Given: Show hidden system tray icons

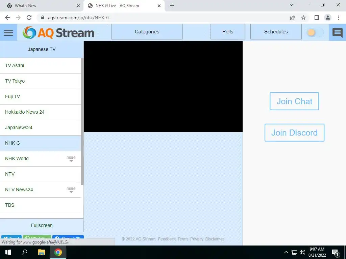Looking at the screenshot, I should (286, 252).
